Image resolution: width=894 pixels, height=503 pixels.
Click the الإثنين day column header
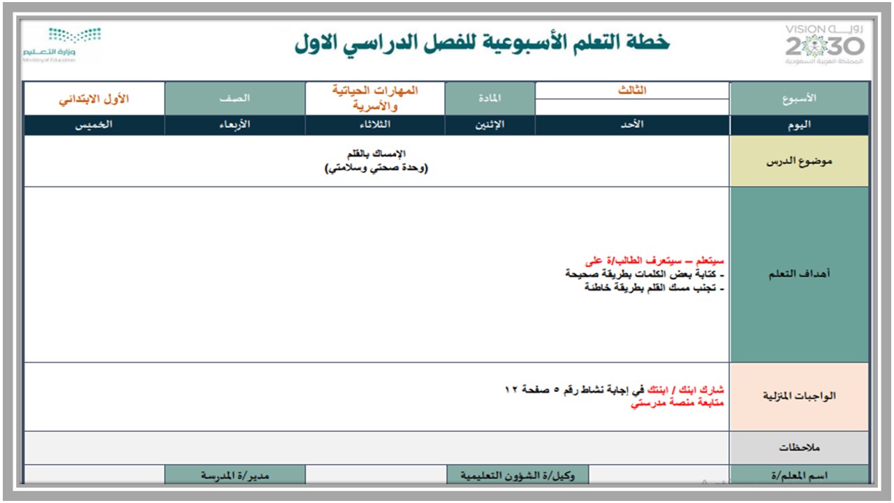[x=490, y=125]
